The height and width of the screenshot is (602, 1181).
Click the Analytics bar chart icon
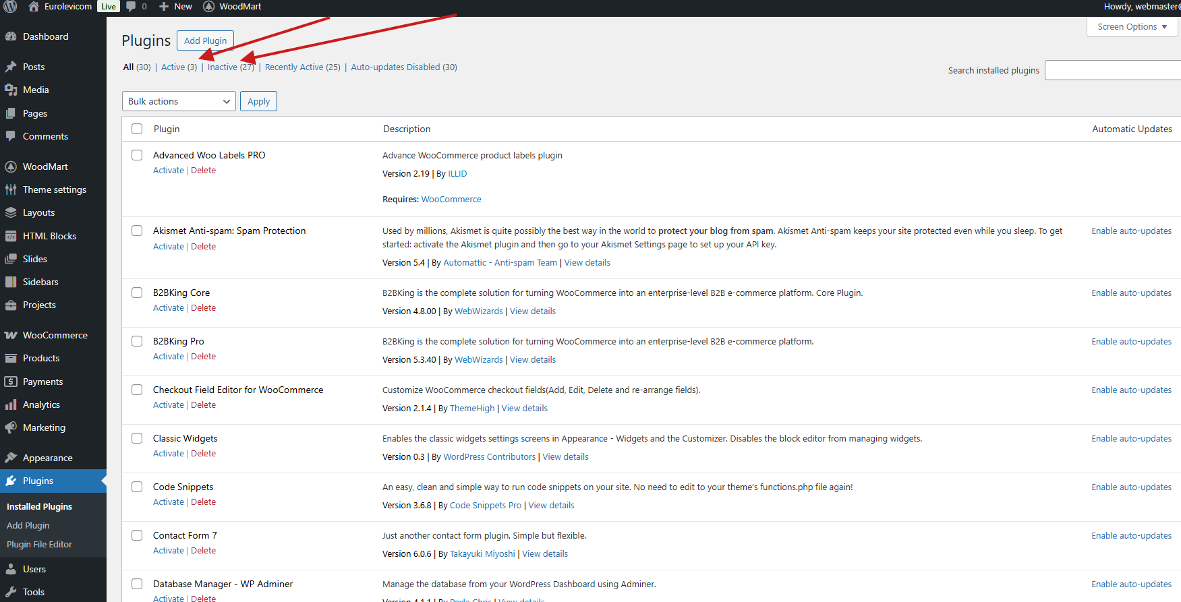[11, 404]
